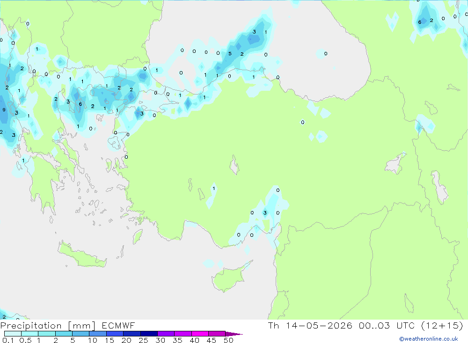Click the legend label '50'
The height and width of the screenshot is (343, 468).
(228, 340)
